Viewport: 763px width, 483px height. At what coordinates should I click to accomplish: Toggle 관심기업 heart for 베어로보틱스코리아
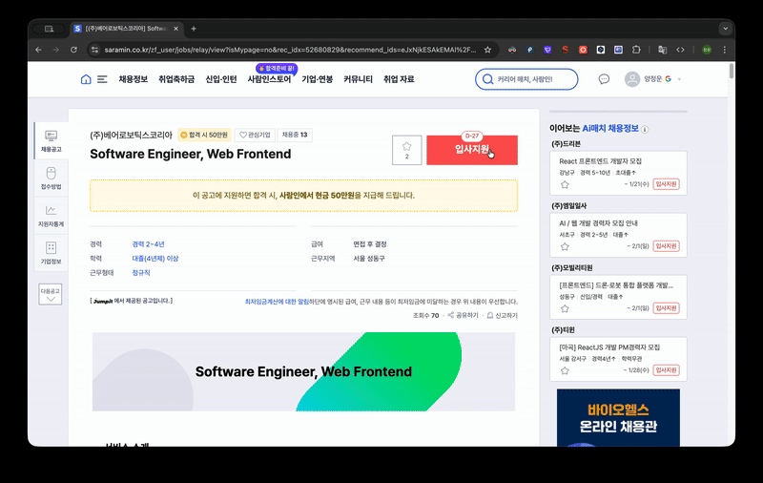(x=255, y=135)
